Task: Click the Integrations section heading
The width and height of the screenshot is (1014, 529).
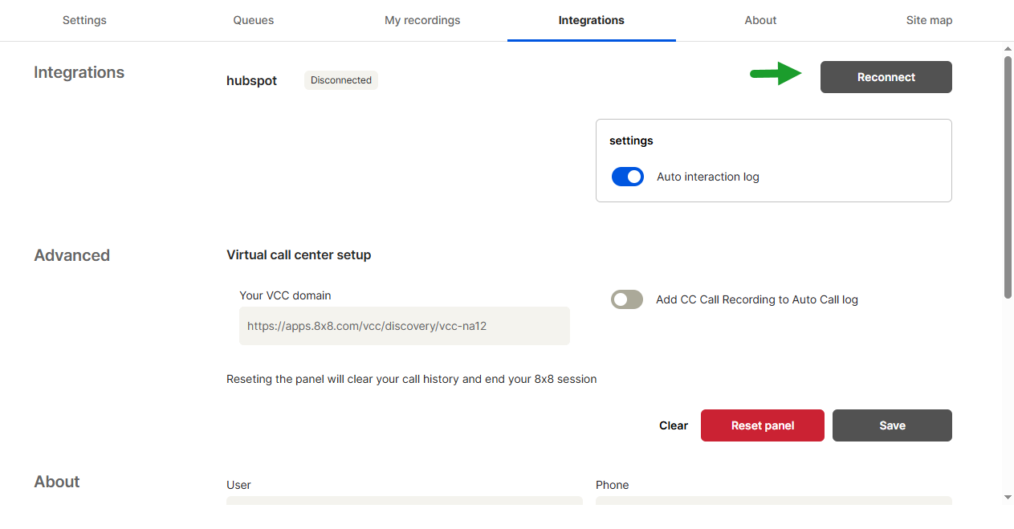Action: pyautogui.click(x=79, y=72)
